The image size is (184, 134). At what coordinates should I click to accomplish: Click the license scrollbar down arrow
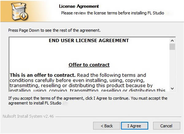[x=172, y=88]
